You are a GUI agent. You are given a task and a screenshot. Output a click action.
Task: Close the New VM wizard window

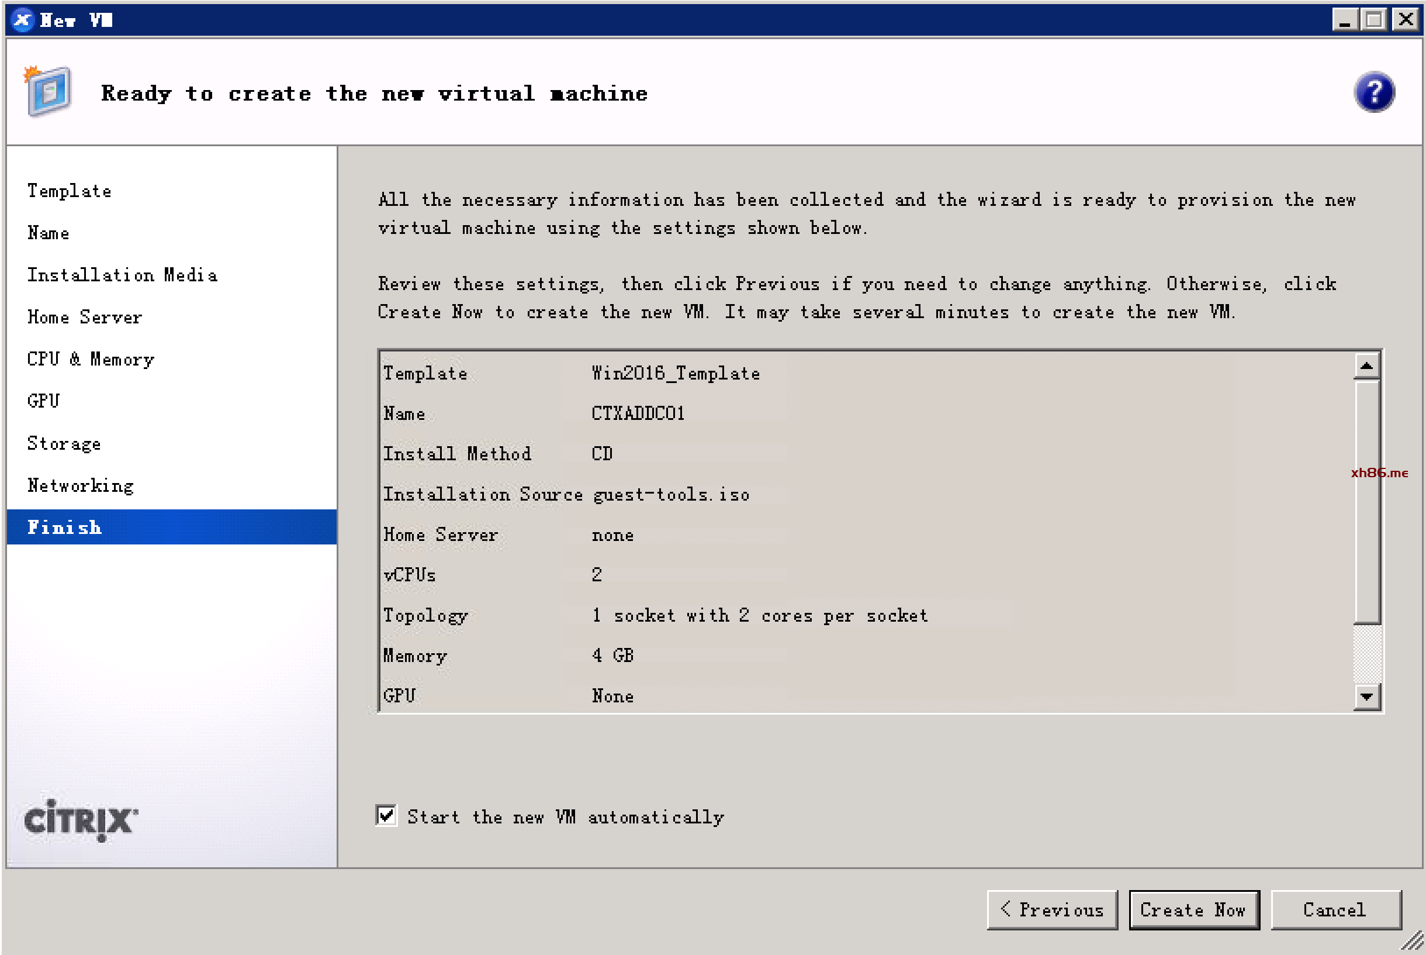pos(1406,20)
